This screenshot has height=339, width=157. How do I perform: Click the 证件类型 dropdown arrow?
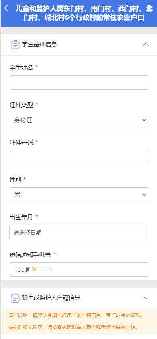point(144,120)
